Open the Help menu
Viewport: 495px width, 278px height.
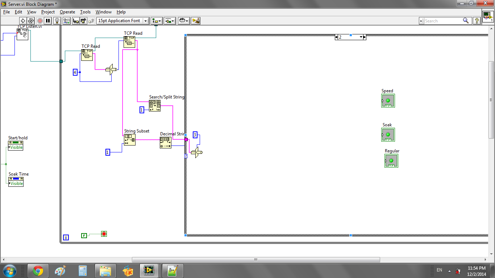coord(121,12)
